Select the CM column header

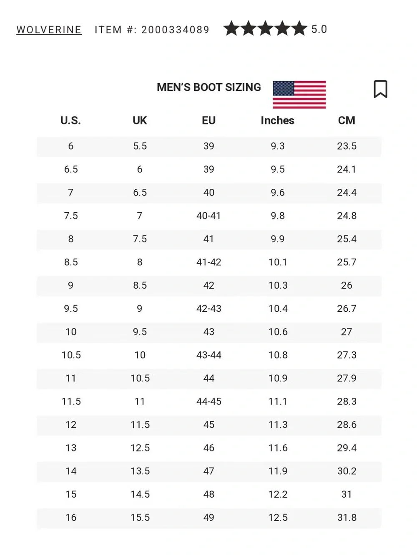coord(347,120)
